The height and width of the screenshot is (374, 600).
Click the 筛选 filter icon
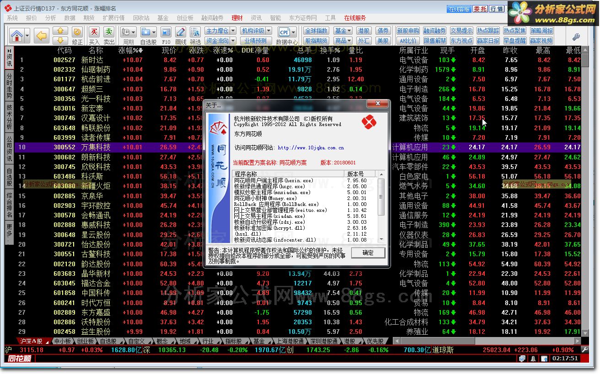pos(195,36)
